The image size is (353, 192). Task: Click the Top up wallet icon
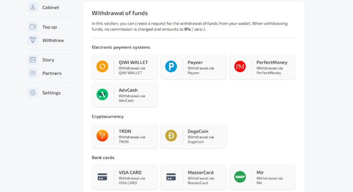(33, 27)
